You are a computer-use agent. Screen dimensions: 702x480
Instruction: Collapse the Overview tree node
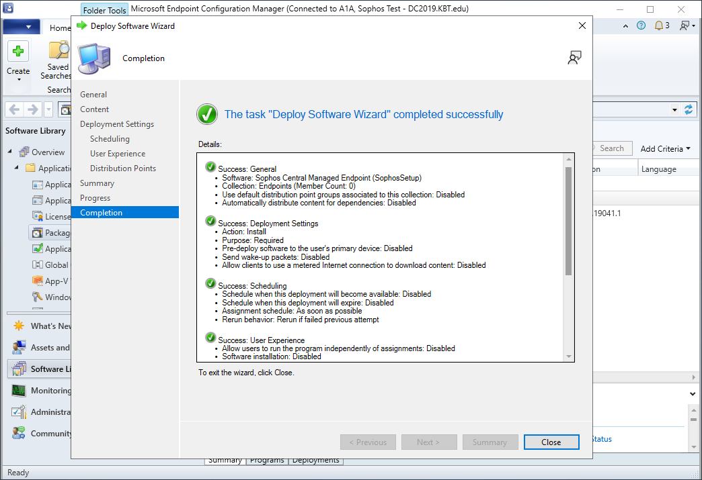coord(10,152)
